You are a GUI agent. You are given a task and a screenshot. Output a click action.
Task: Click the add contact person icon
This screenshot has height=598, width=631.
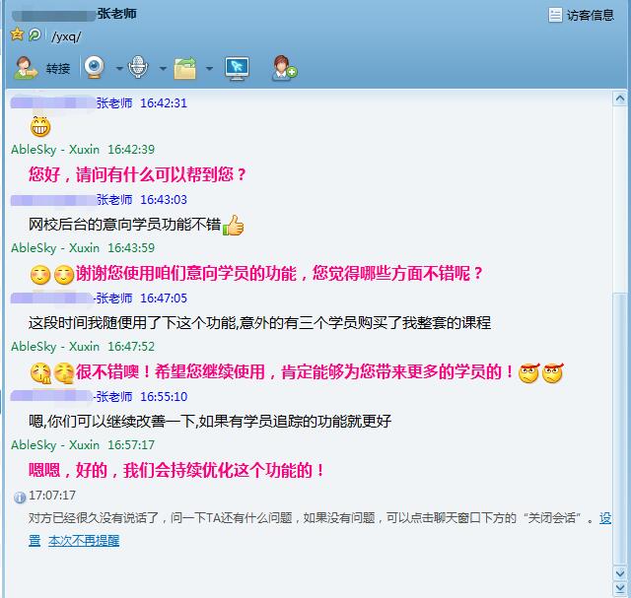click(x=285, y=68)
